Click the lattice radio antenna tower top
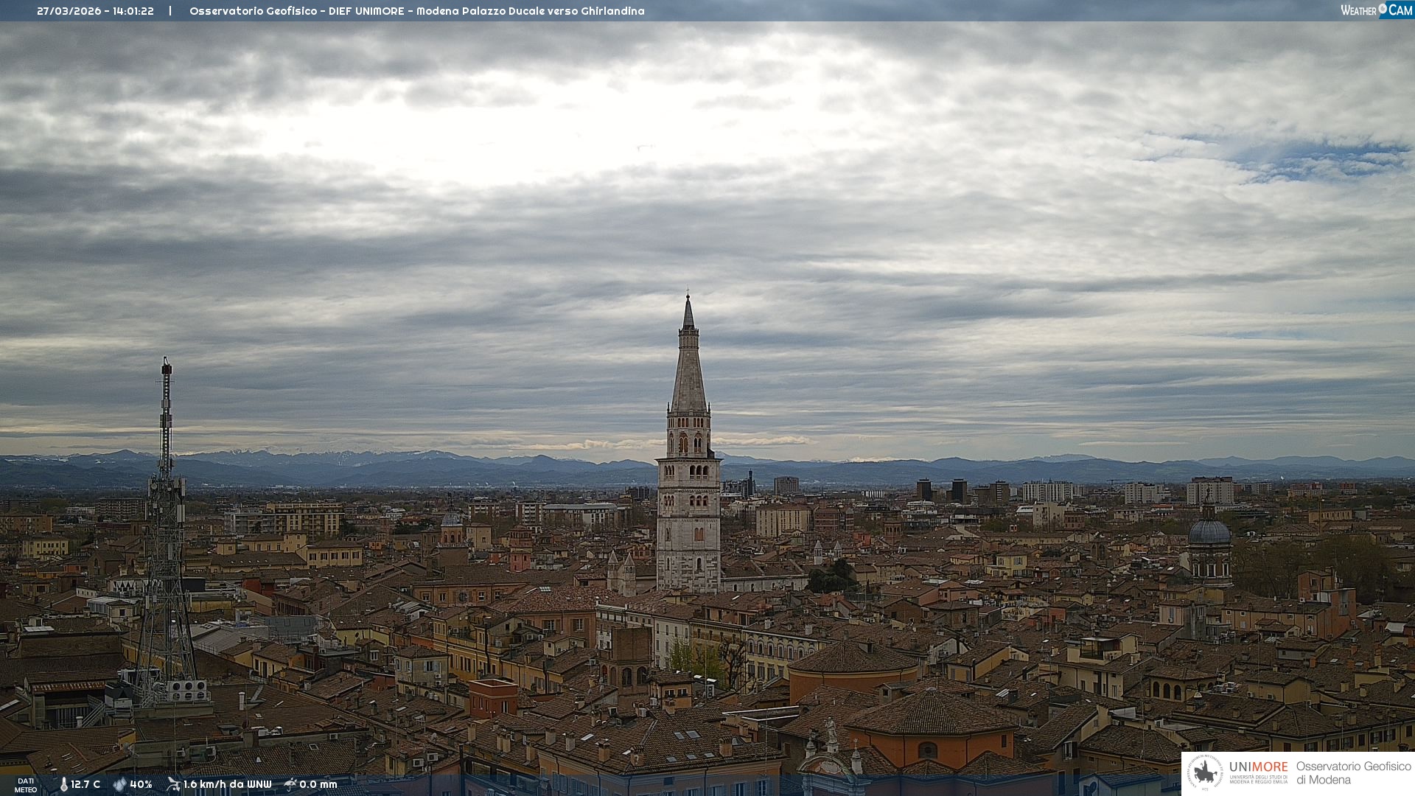 pos(167,366)
